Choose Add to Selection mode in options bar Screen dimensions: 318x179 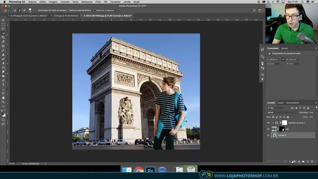tap(20, 10)
